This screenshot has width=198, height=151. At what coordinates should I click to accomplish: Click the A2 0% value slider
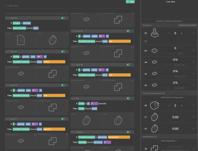pyautogui.click(x=175, y=74)
